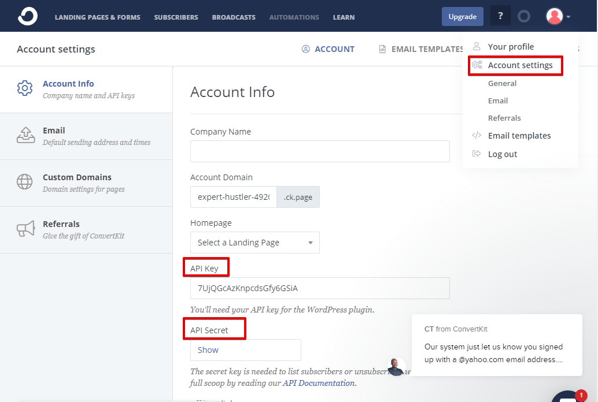Open Account Info sidebar section
The image size is (598, 402).
coord(86,90)
